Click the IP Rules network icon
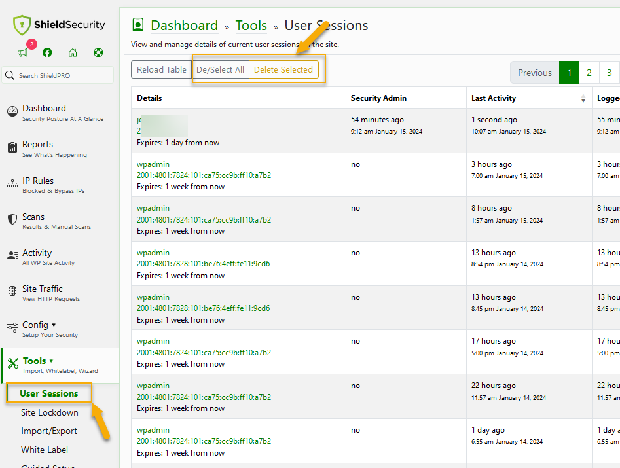 [12, 183]
